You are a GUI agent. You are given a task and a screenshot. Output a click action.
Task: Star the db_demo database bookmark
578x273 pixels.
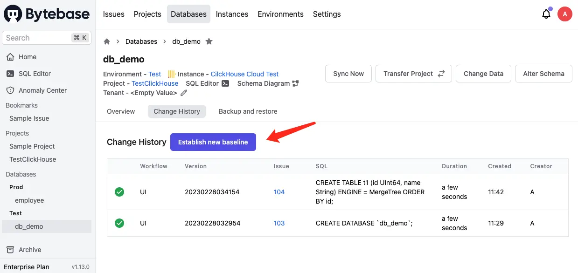click(209, 41)
